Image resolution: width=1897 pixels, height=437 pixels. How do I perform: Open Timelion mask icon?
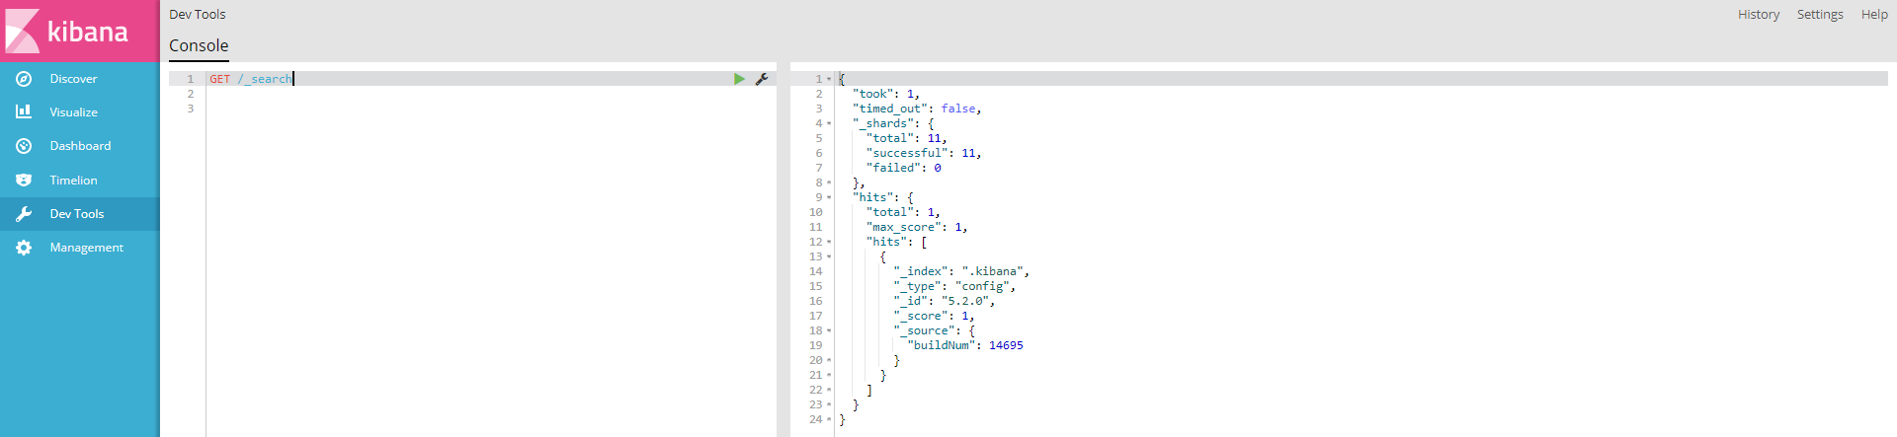(x=24, y=181)
